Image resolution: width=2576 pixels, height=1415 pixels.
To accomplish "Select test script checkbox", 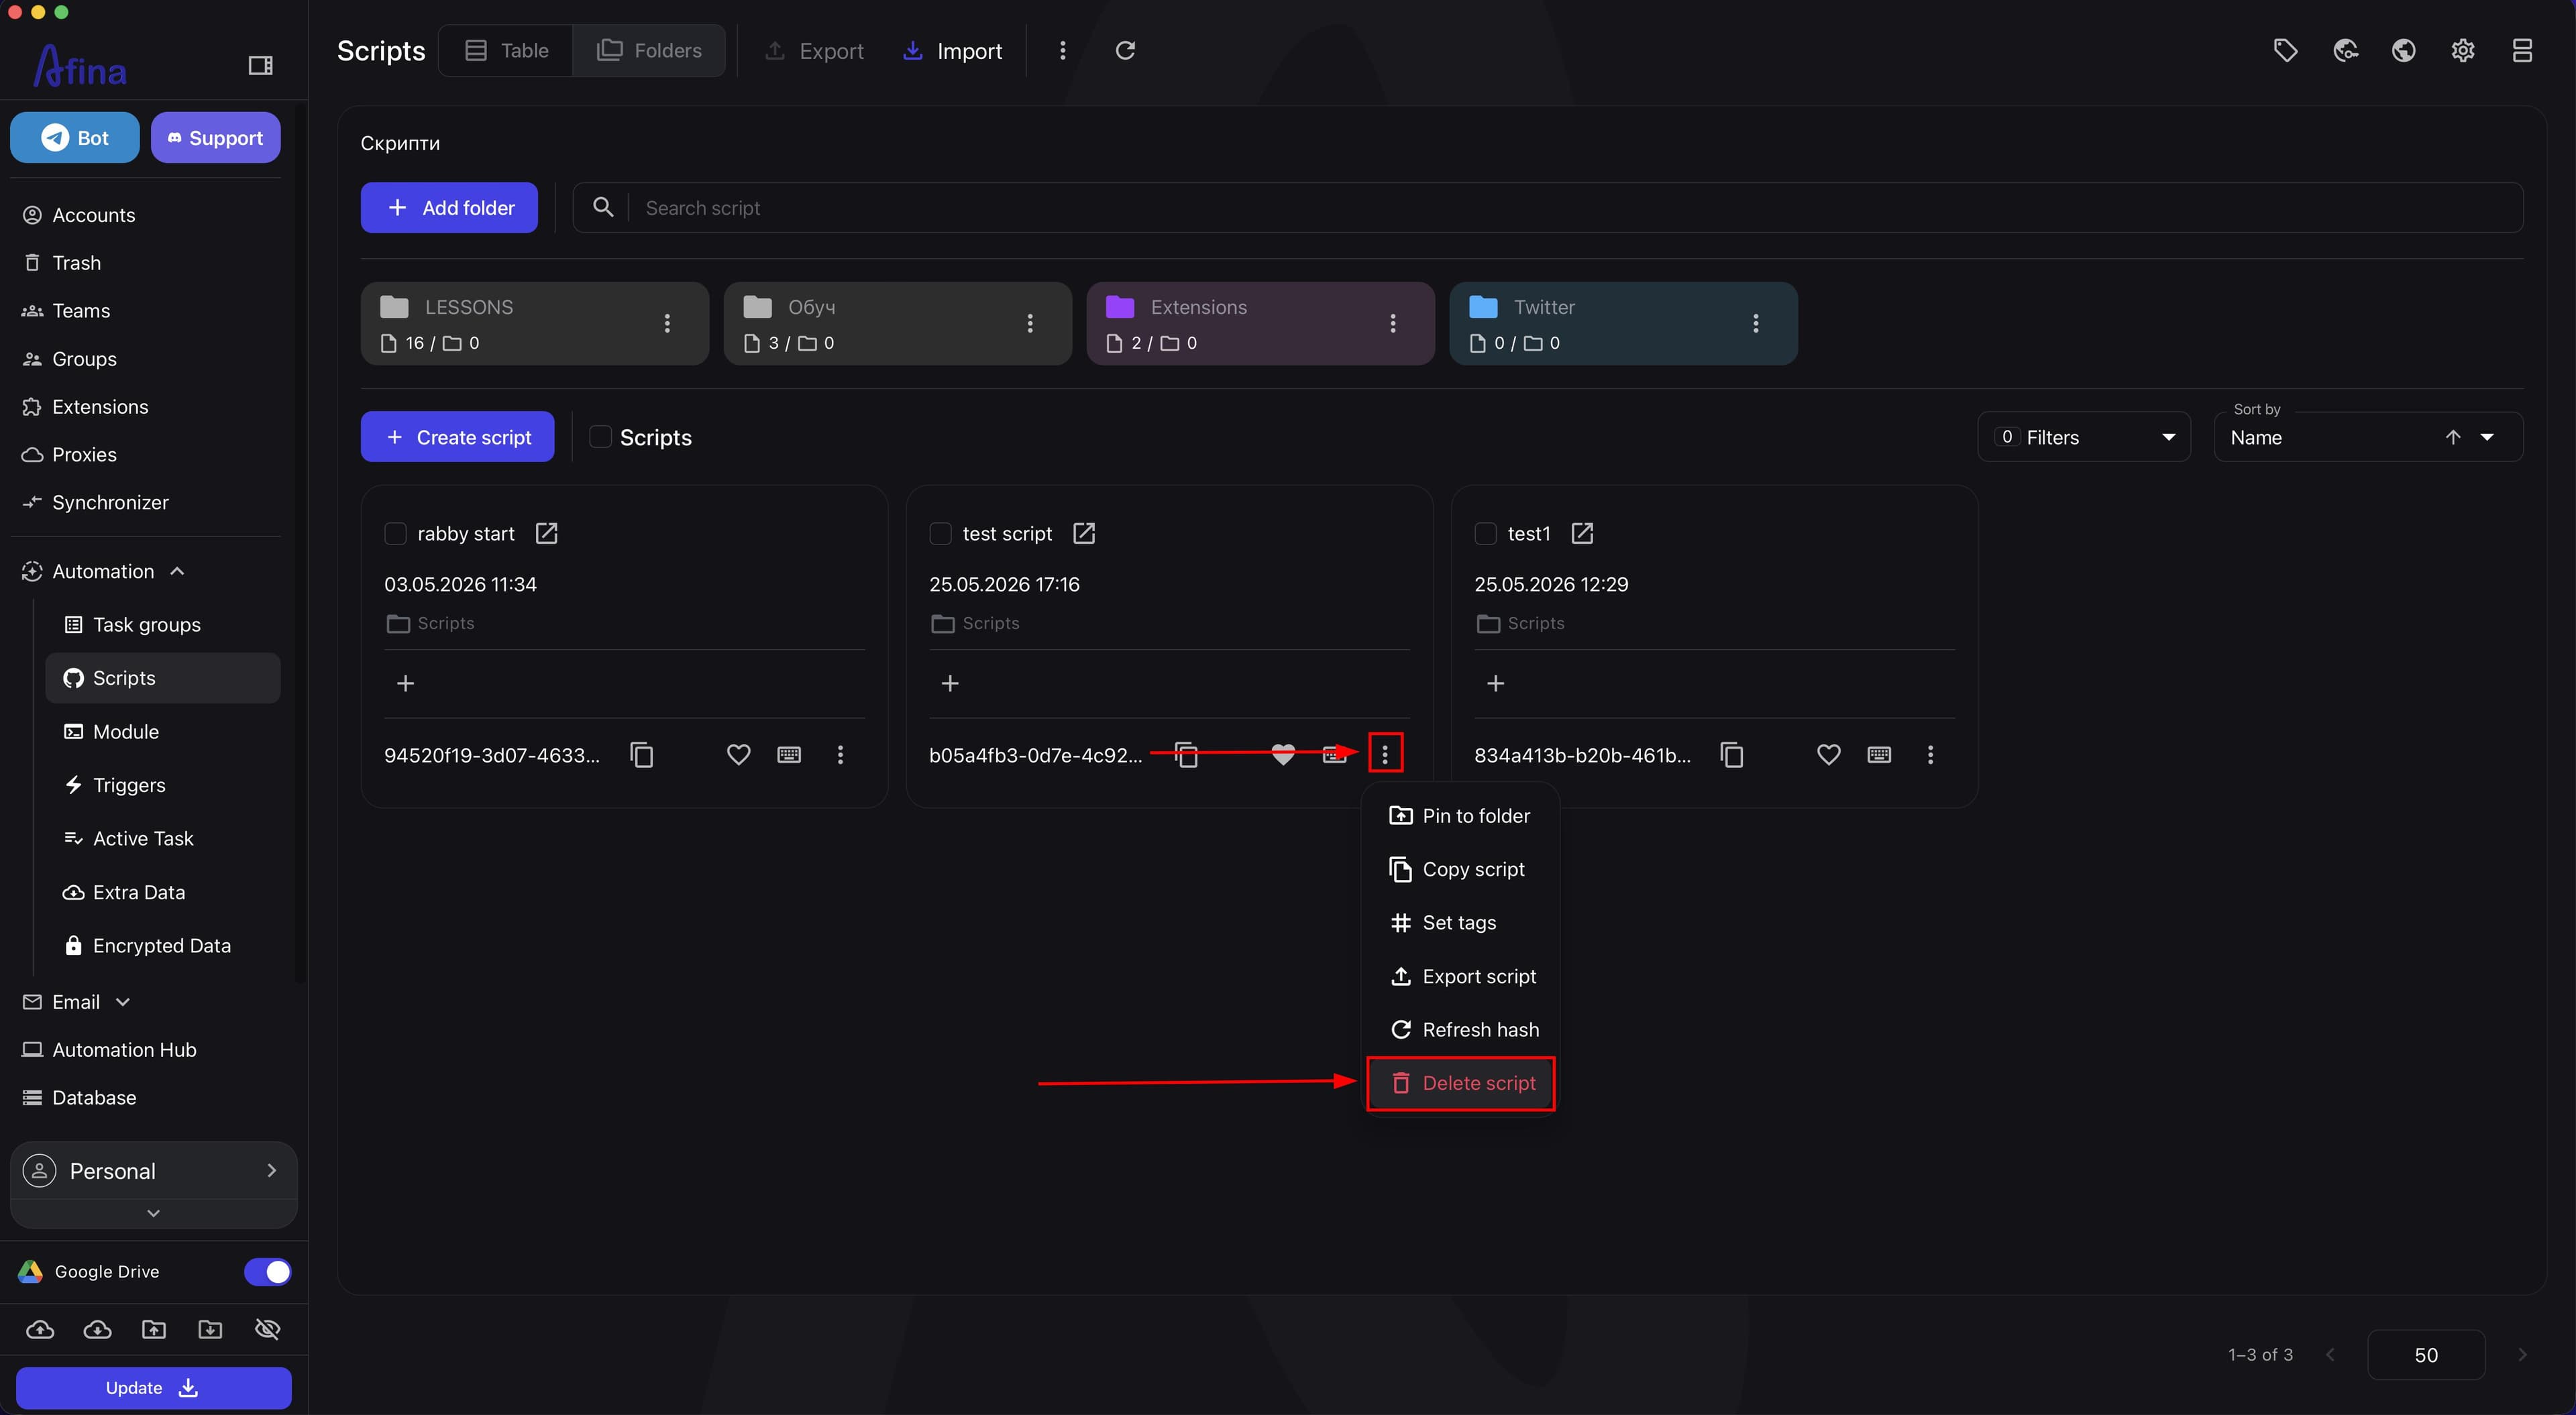I will (940, 534).
